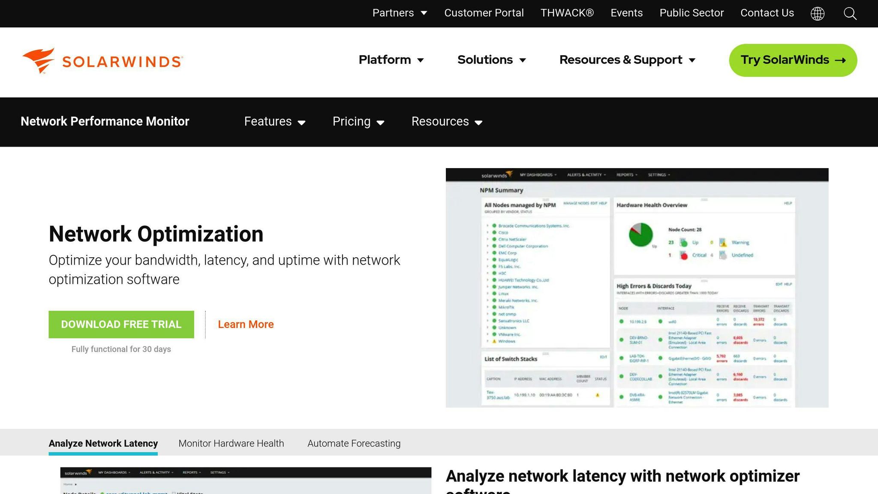878x494 pixels.
Task: Click the Download Free Trial button
Action: (121, 324)
